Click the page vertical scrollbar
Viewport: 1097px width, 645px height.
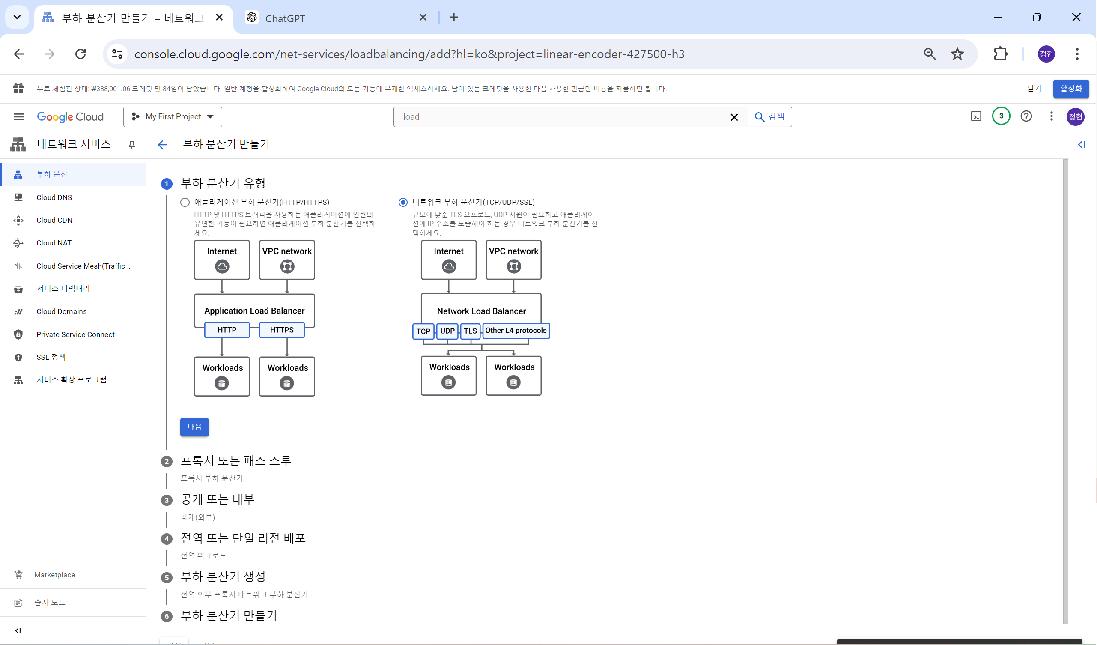click(x=1065, y=392)
